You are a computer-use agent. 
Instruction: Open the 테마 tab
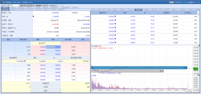(160, 10)
